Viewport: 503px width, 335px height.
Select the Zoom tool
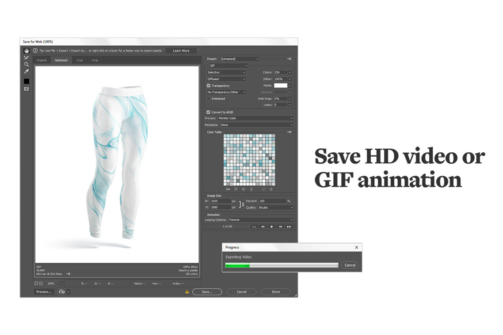27,64
